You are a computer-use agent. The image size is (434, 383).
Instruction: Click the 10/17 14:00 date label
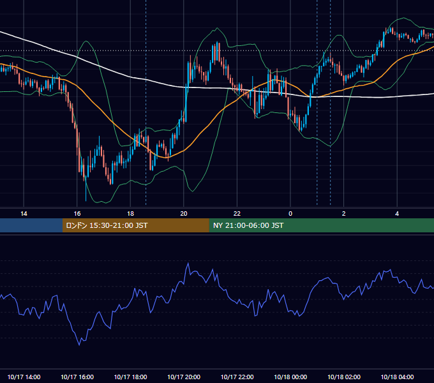24,377
